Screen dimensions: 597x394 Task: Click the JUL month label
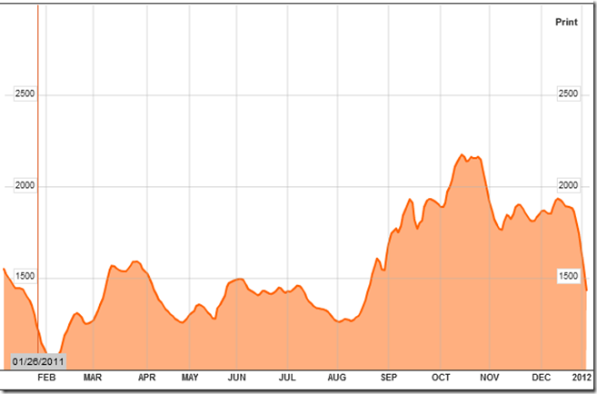(287, 378)
